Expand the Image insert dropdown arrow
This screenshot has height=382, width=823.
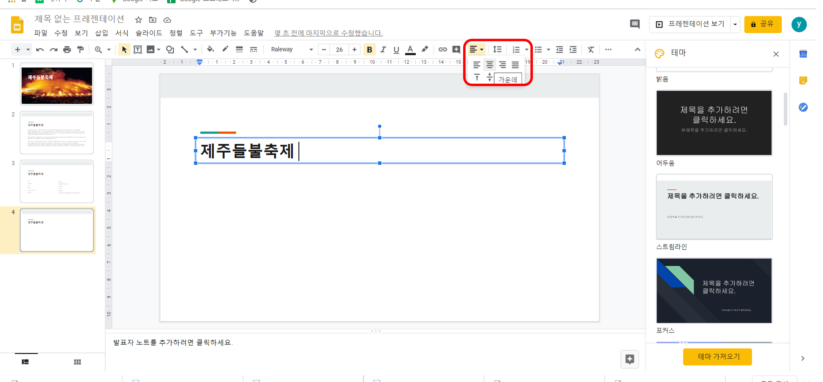[159, 49]
